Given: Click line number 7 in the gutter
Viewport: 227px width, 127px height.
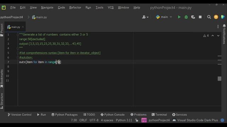Looking at the screenshot, I should click(8, 62).
